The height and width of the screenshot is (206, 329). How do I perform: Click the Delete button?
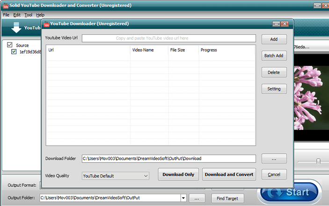[274, 72]
